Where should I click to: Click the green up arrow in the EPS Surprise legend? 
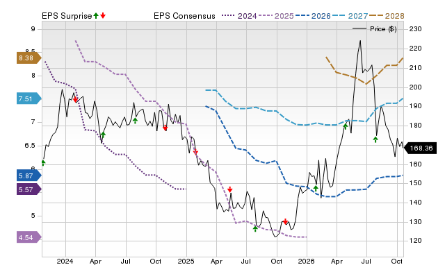click(96, 15)
